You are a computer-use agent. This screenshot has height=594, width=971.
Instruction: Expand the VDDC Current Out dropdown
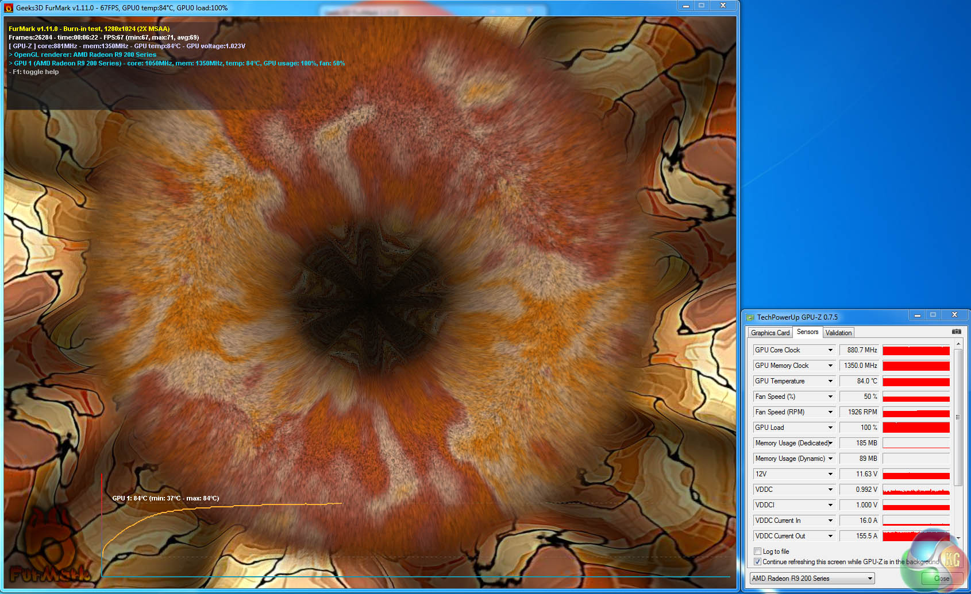830,536
